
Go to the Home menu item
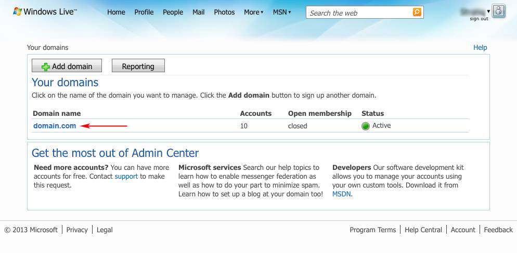tap(116, 12)
